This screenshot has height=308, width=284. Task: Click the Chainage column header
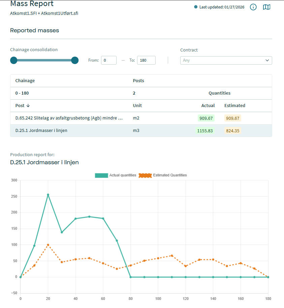(x=25, y=81)
